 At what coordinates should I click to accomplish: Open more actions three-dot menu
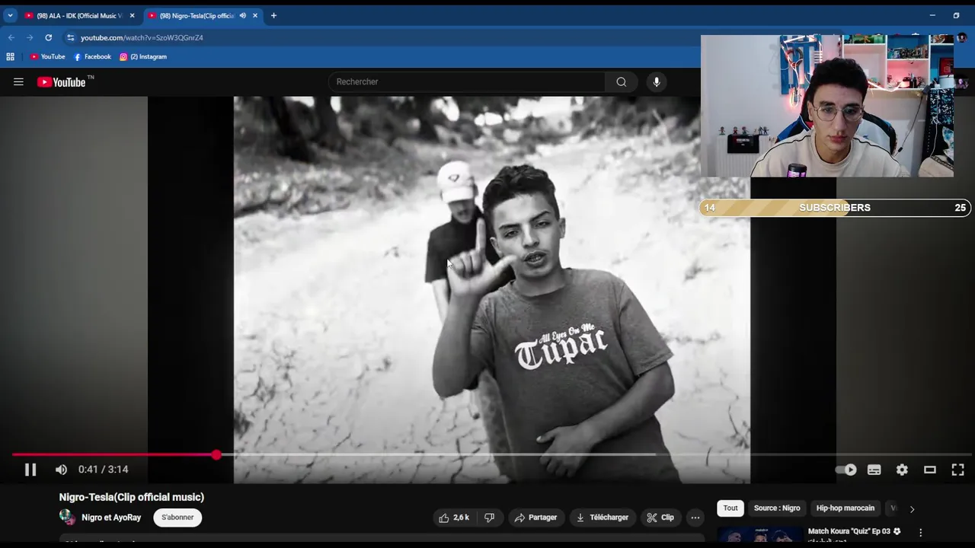coord(695,518)
